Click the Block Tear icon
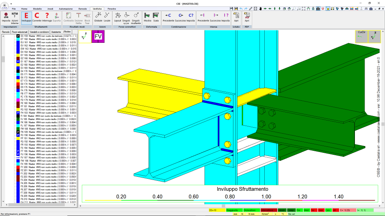 (87, 18)
